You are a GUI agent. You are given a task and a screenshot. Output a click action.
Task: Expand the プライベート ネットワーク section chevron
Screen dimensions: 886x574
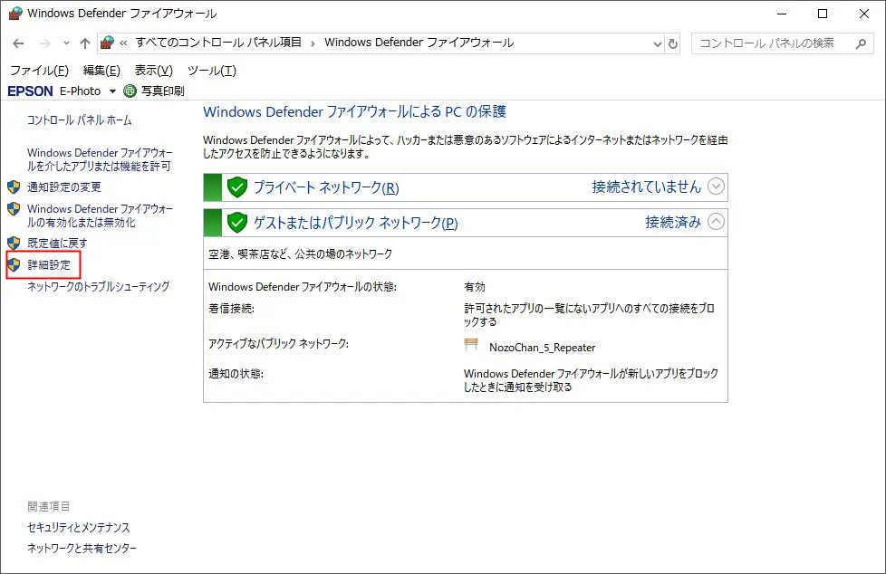tap(717, 187)
